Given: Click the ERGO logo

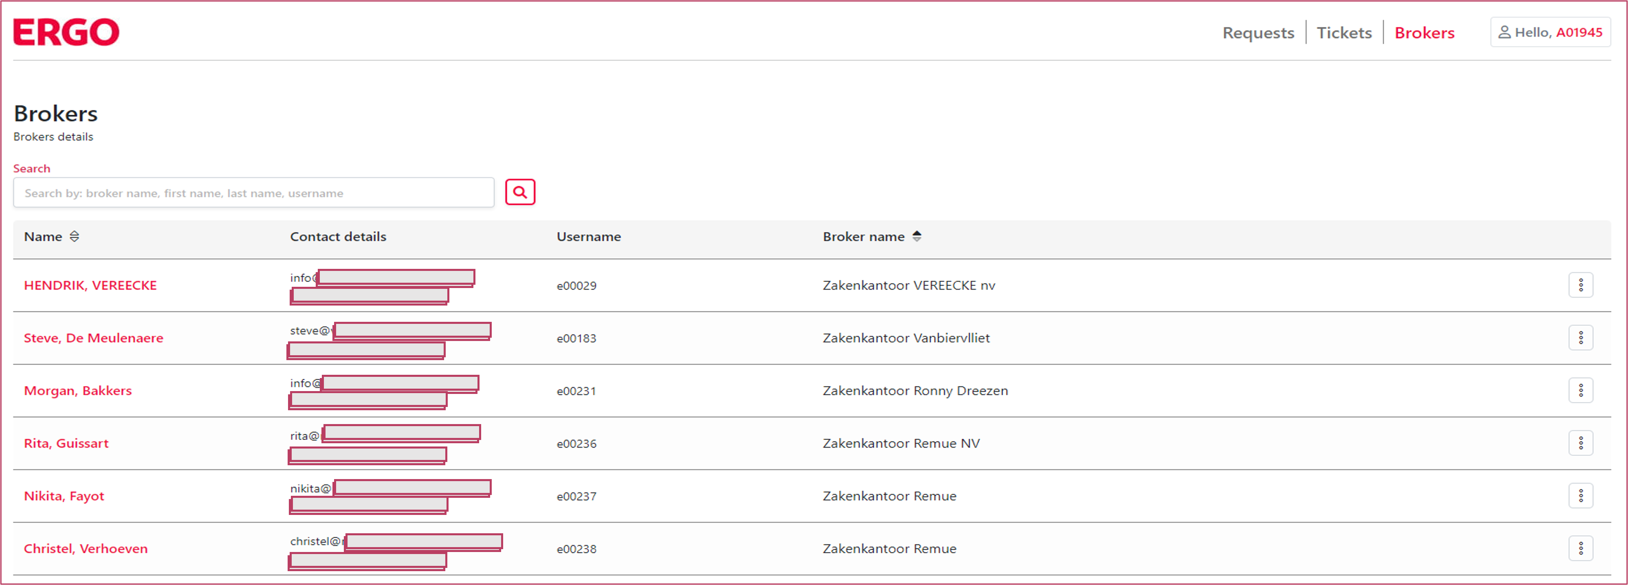Looking at the screenshot, I should [x=66, y=32].
